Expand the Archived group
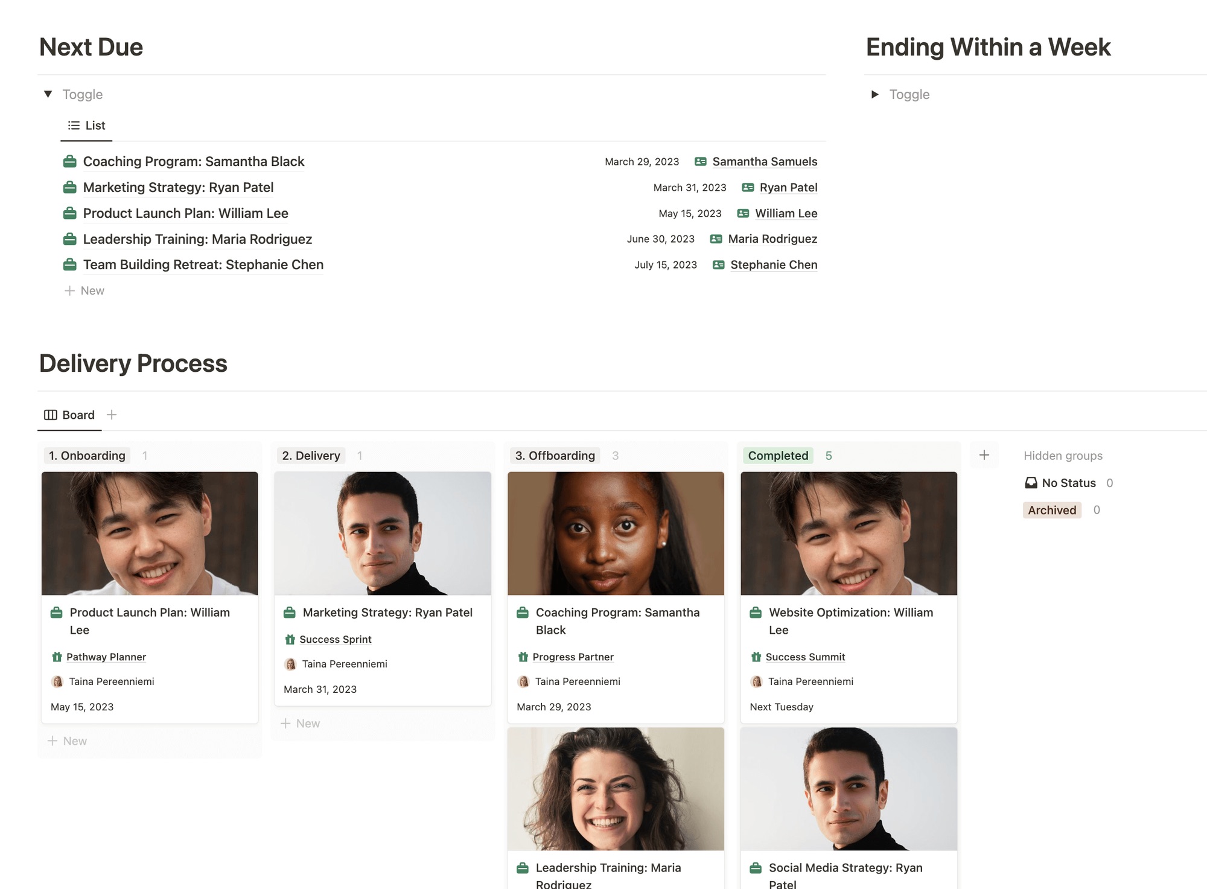 pyautogui.click(x=1051, y=509)
